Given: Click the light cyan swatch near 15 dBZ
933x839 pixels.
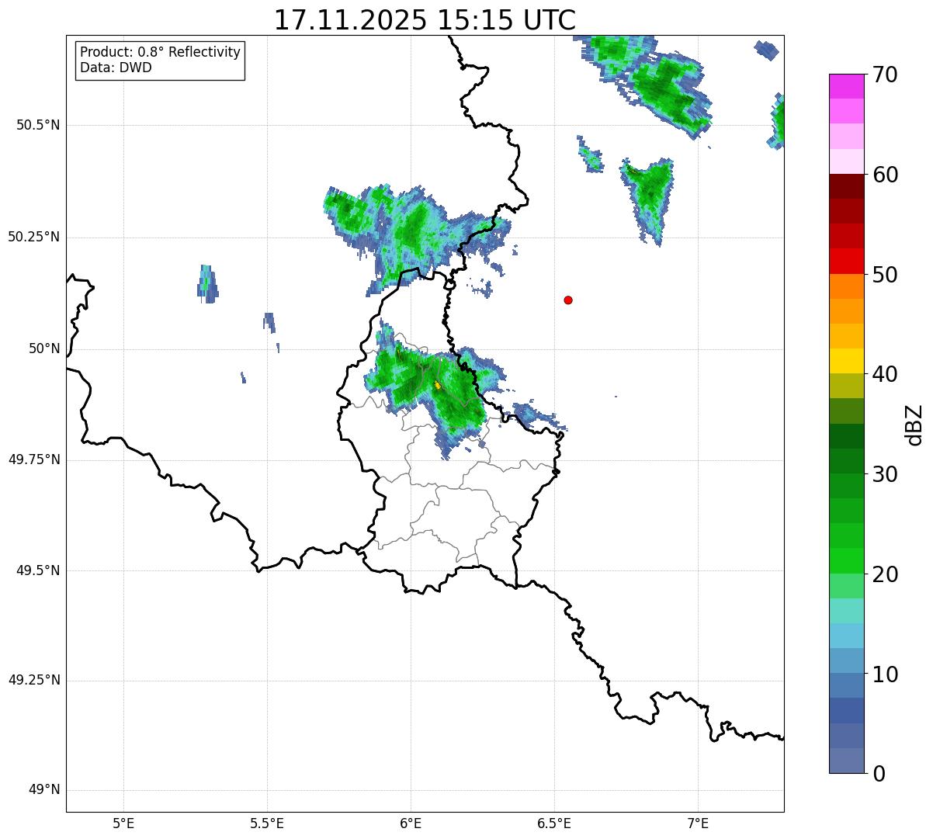Looking at the screenshot, I should click(x=847, y=611).
